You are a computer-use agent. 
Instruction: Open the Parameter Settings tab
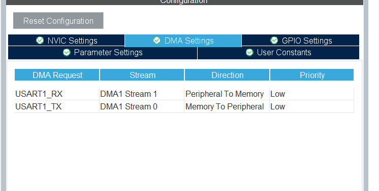coord(103,53)
